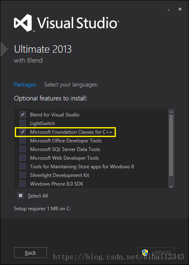Image resolution: width=189 pixels, height=265 pixels.
Task: Minimize the installer window
Action: click(169, 9)
